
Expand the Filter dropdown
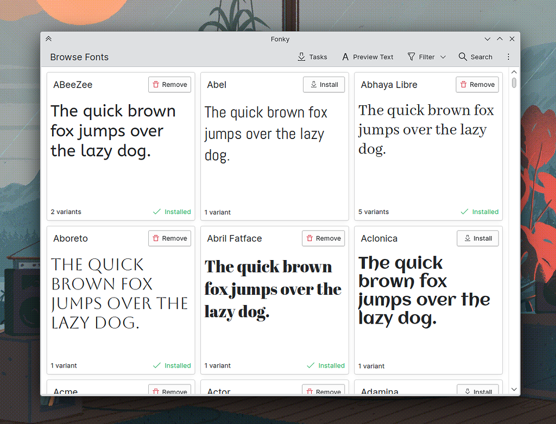427,57
